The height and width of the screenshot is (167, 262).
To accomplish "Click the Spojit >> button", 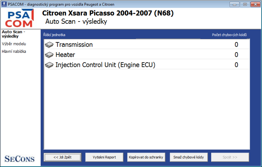I will tap(230, 157).
